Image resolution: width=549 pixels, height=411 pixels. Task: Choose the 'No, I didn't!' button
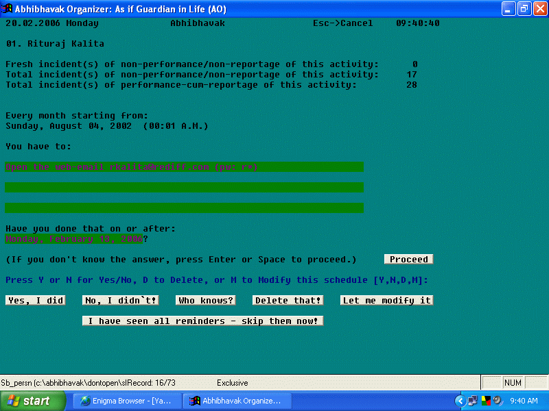coord(120,301)
